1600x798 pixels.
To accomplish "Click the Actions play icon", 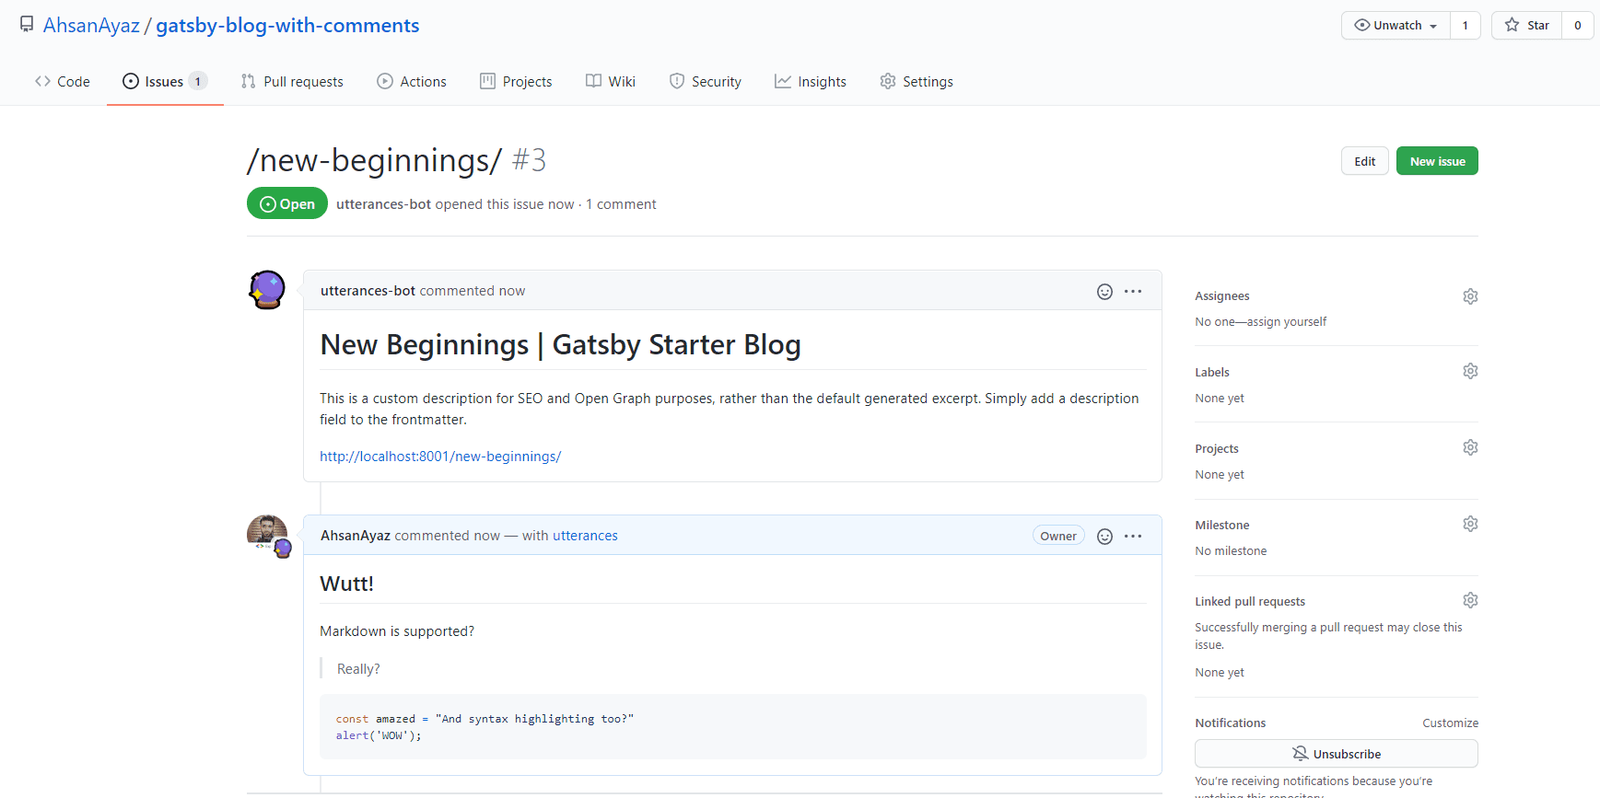I will 385,81.
